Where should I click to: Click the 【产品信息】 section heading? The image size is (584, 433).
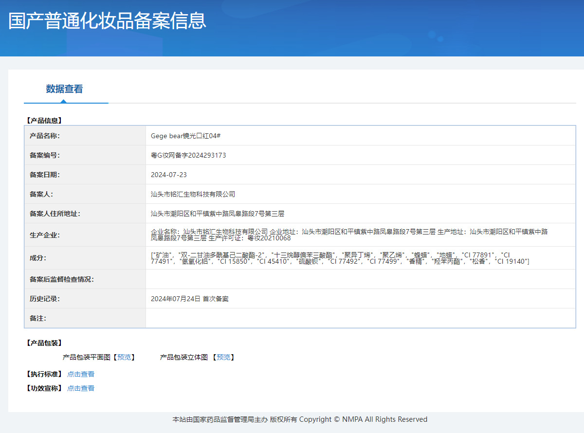(x=43, y=120)
